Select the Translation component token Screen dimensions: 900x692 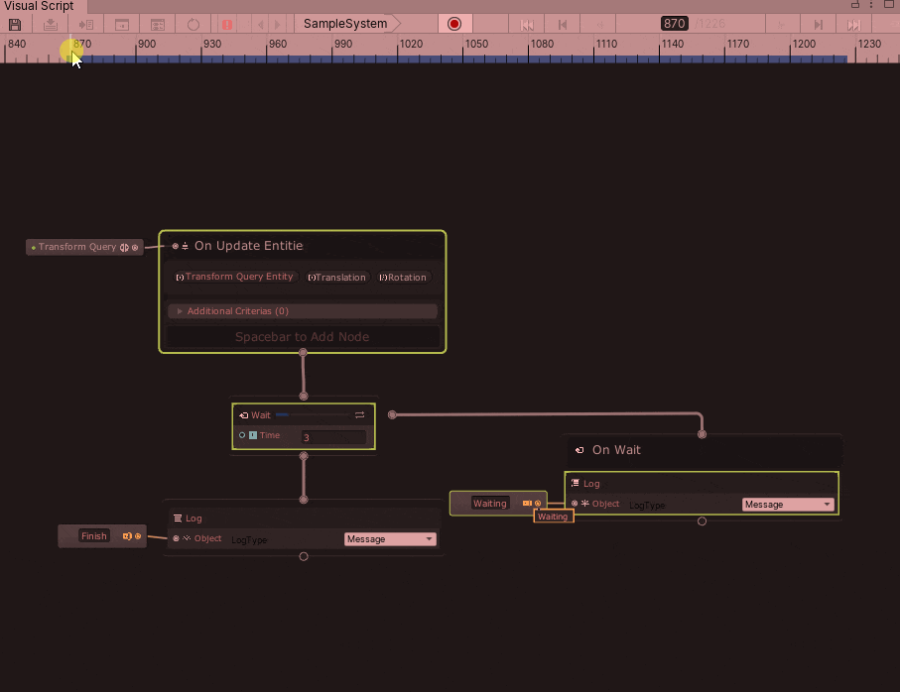(337, 278)
